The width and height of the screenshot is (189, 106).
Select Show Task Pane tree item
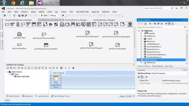(x=23, y=77)
